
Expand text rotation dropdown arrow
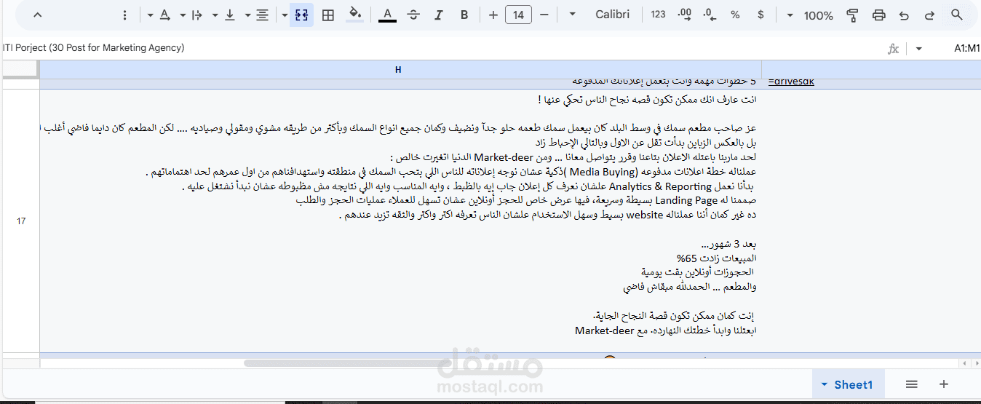[150, 15]
